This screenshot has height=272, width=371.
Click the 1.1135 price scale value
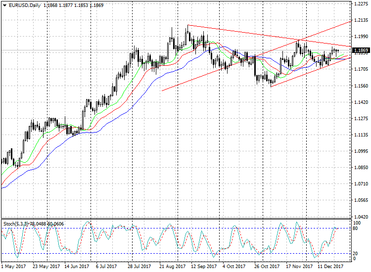361,135
